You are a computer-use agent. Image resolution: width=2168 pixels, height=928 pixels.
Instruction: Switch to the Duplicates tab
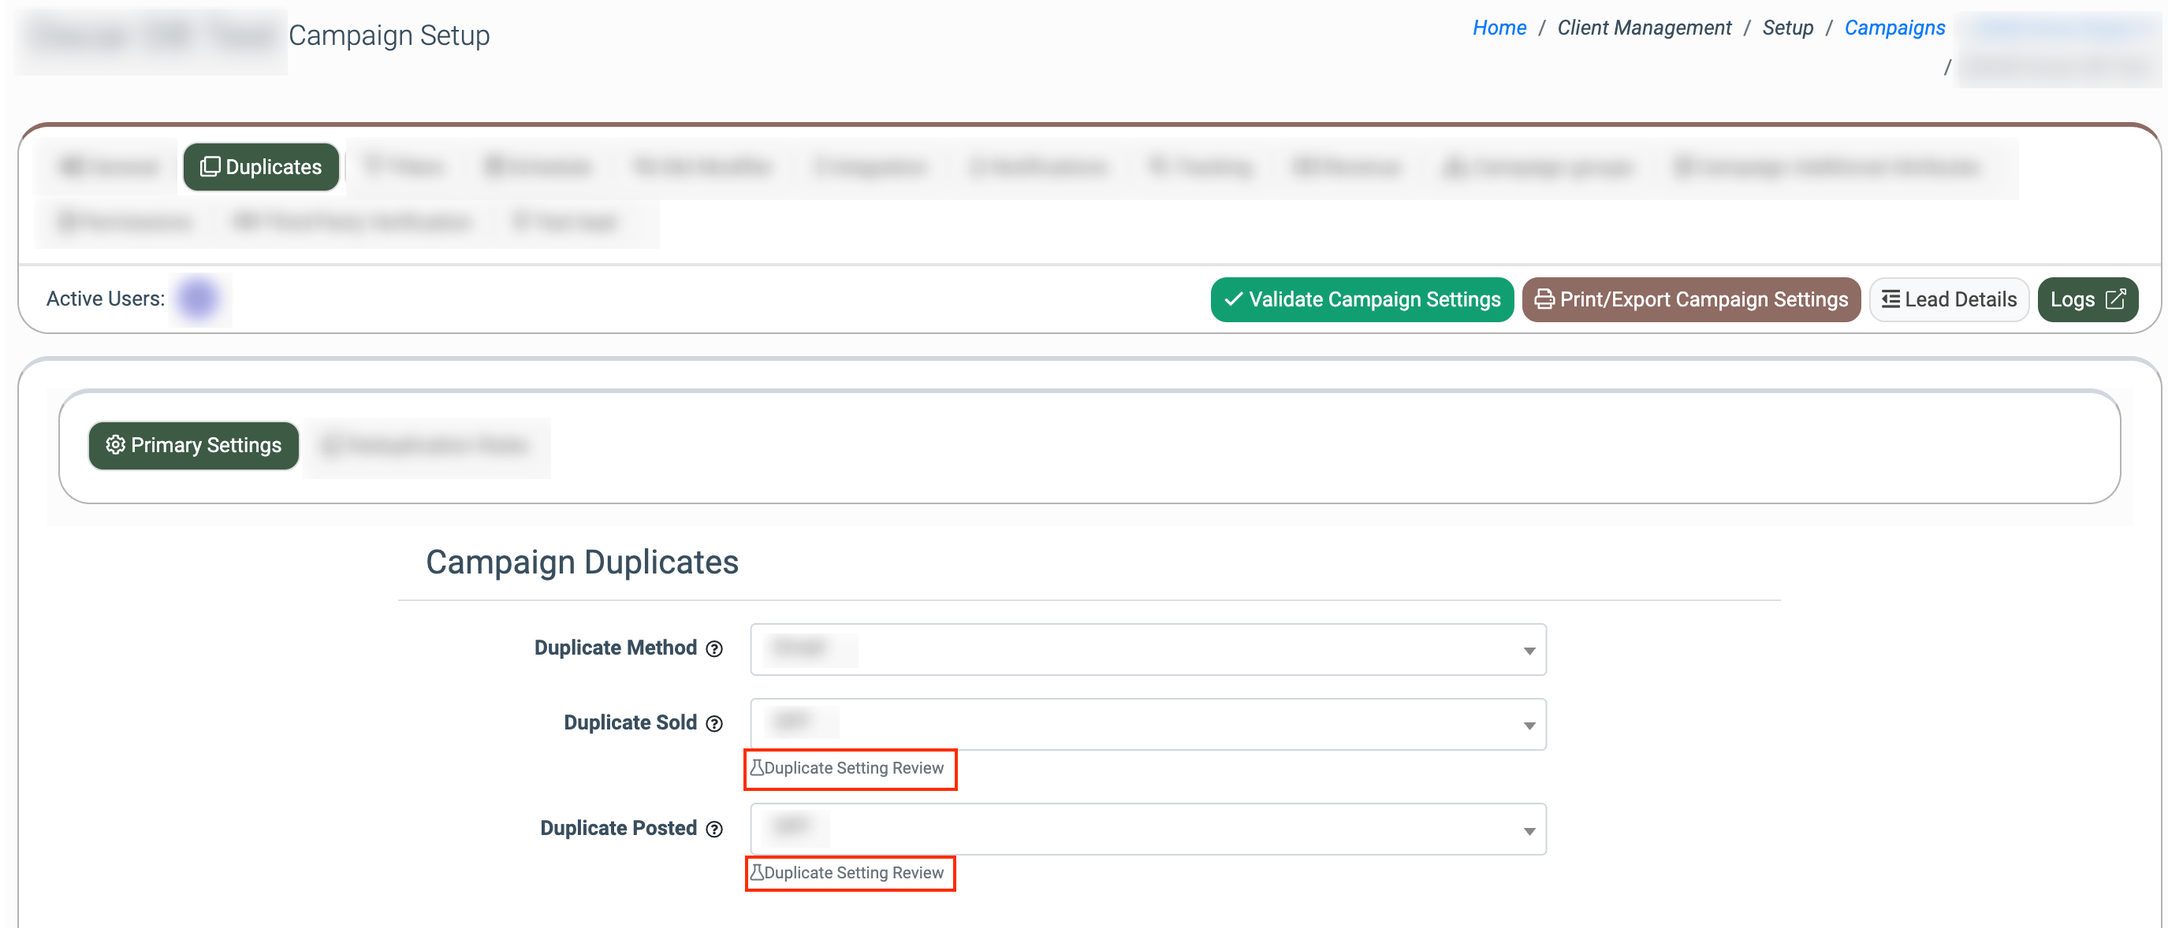point(261,166)
